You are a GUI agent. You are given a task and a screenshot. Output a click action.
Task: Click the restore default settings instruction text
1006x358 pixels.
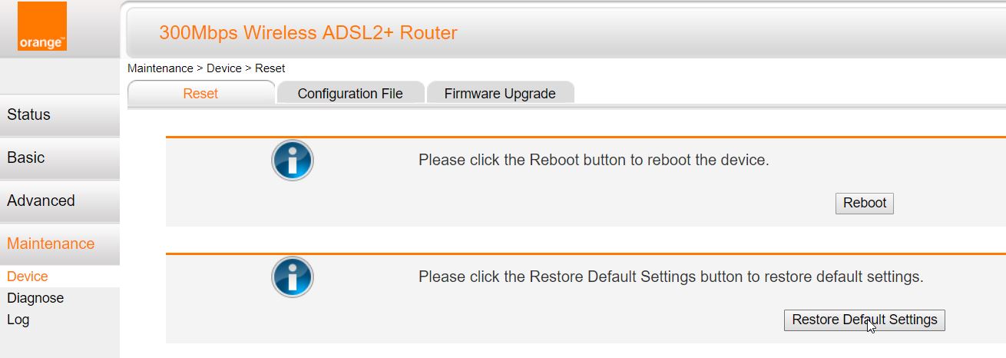click(x=670, y=277)
